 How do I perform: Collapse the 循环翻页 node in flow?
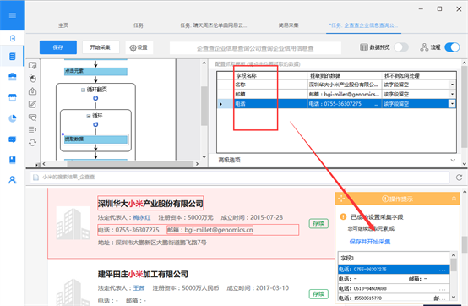83,90
